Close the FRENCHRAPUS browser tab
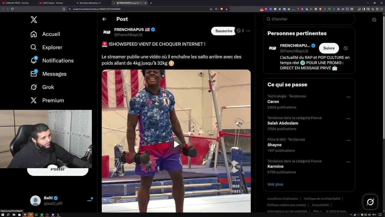This screenshot has width=385, height=217. (146, 3)
